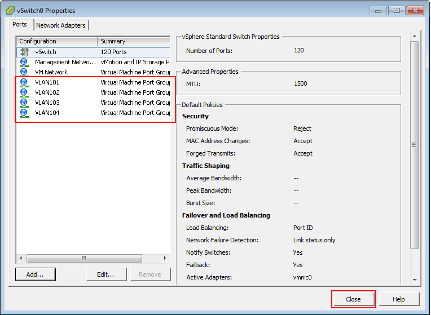
Task: Select the VLAN101 row label
Action: coord(47,82)
